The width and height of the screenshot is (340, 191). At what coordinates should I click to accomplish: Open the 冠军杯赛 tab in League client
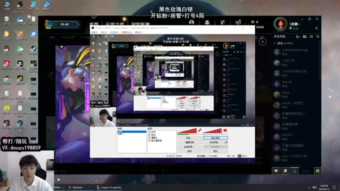[140, 24]
